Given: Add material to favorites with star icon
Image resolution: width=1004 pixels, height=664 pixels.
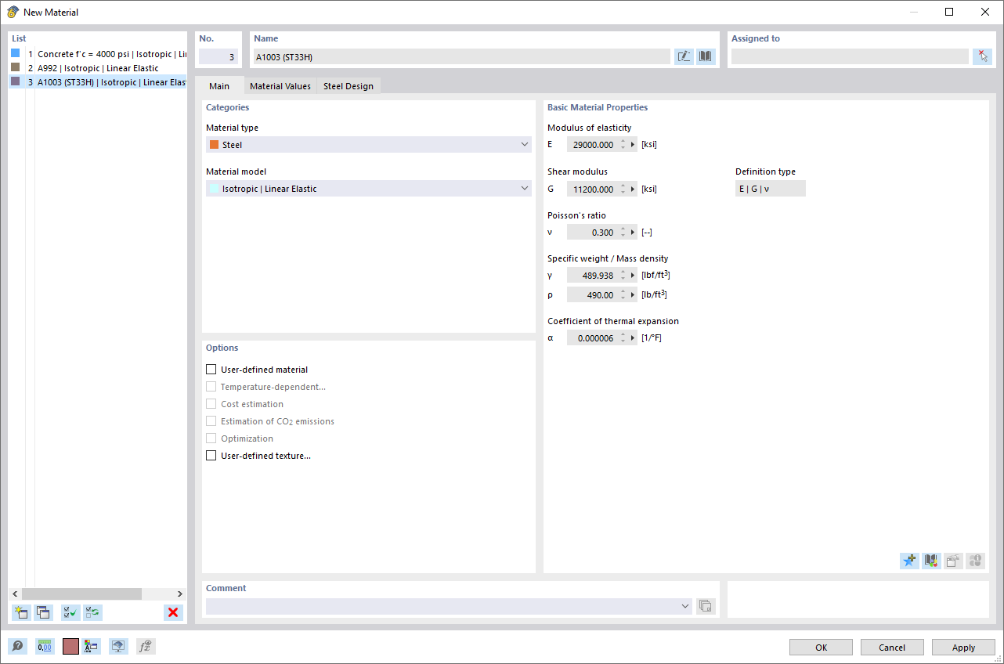Looking at the screenshot, I should tap(909, 561).
